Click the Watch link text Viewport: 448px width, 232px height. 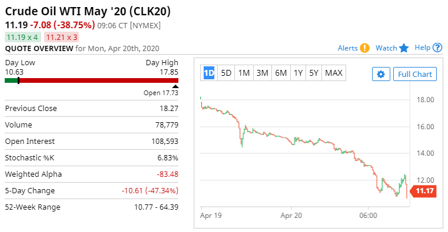pyautogui.click(x=386, y=48)
